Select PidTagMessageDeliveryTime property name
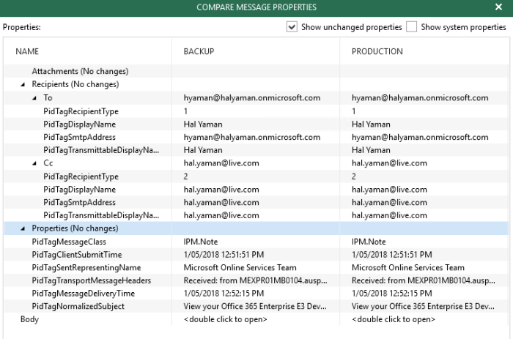This screenshot has width=513, height=339. (83, 293)
